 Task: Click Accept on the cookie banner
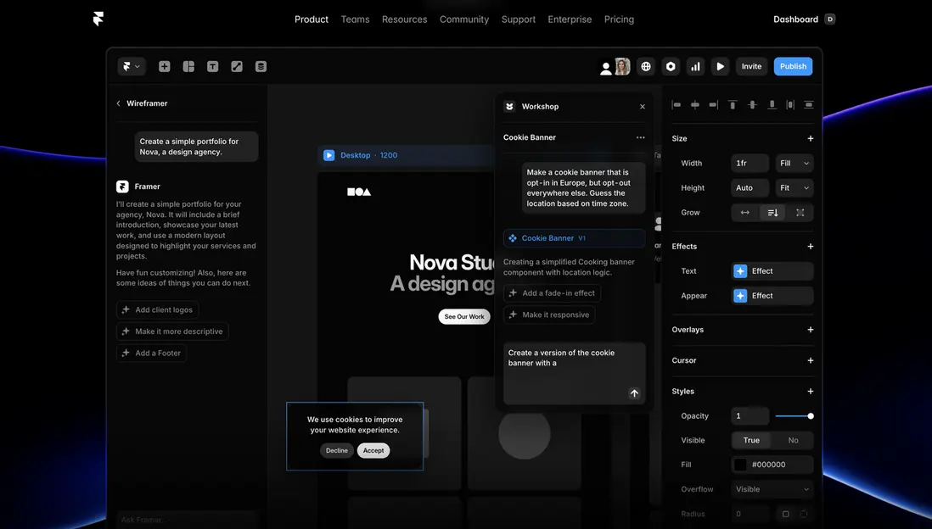[373, 451]
